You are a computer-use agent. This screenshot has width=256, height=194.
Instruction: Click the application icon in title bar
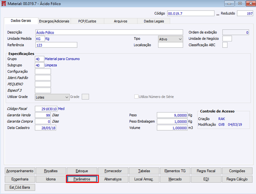tap(4, 4)
